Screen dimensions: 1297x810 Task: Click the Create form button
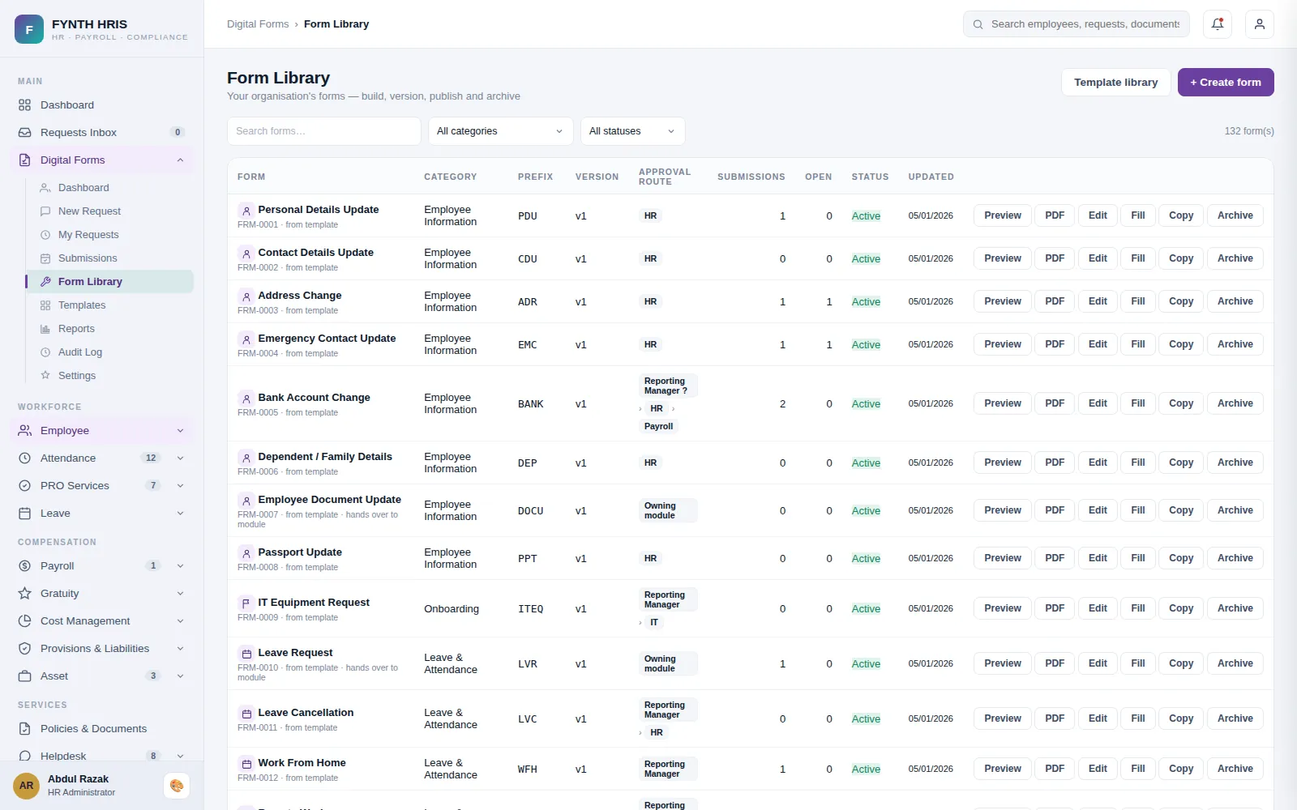click(1226, 83)
